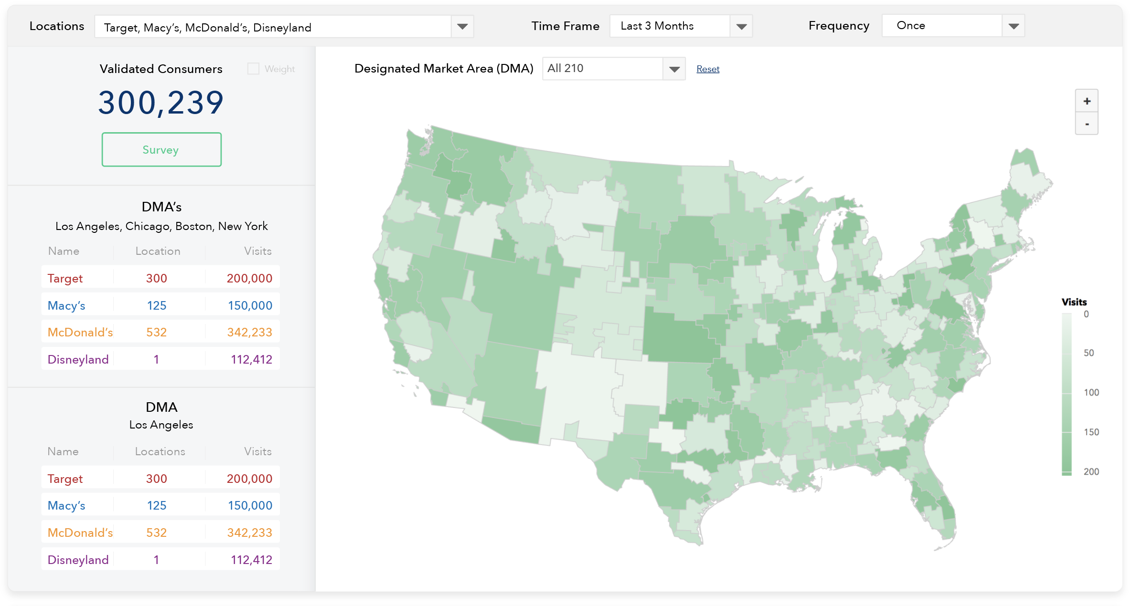Zoom out the map with minus button

tap(1087, 124)
